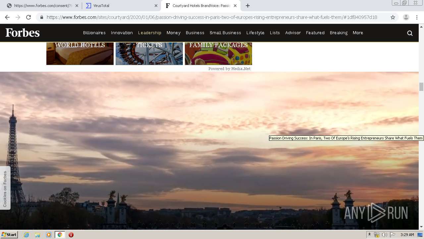Open Internet Explorer from the taskbar

[x=26, y=235]
